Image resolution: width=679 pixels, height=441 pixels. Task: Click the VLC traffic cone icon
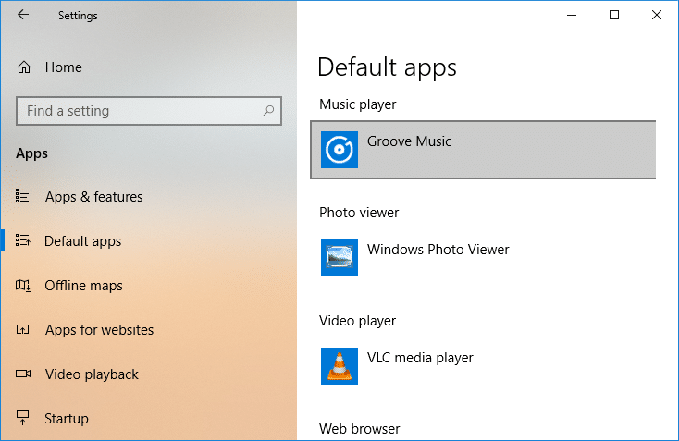339,365
